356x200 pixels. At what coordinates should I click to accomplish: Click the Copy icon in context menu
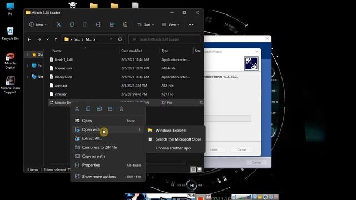(x=88, y=109)
